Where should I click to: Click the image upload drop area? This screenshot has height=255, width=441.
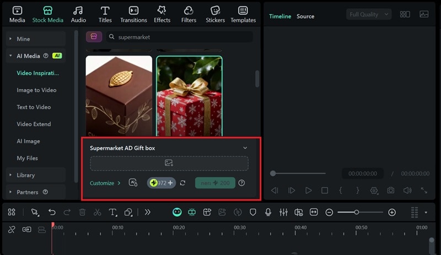169,163
